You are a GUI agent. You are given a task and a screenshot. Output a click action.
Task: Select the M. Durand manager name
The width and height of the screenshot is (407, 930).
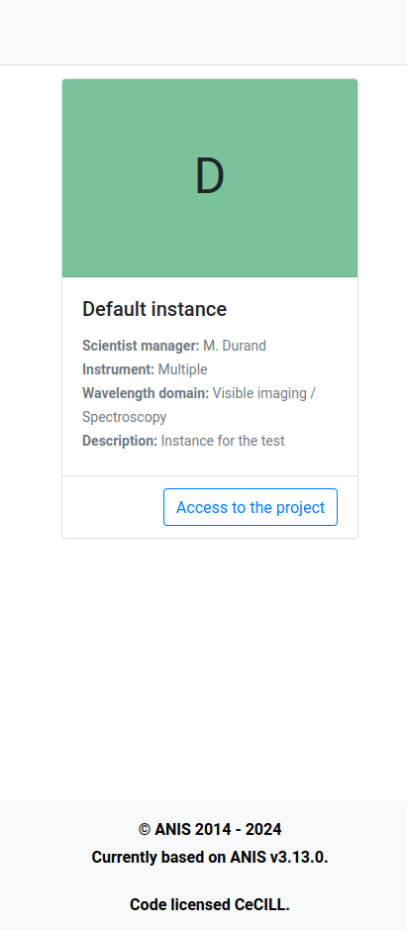(235, 346)
